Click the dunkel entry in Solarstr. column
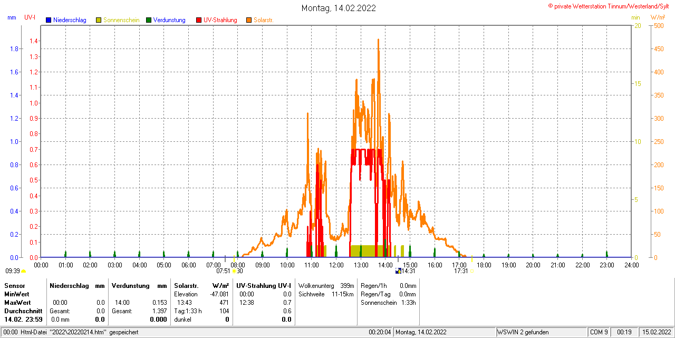This screenshot has height=338, width=675. coord(182,319)
